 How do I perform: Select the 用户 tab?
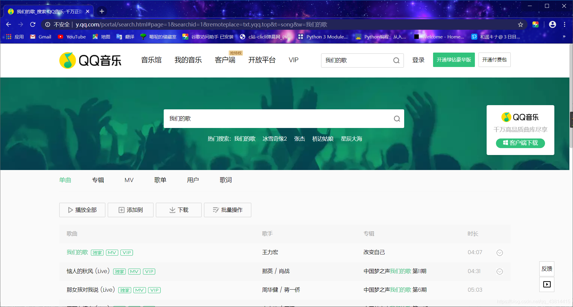193,180
